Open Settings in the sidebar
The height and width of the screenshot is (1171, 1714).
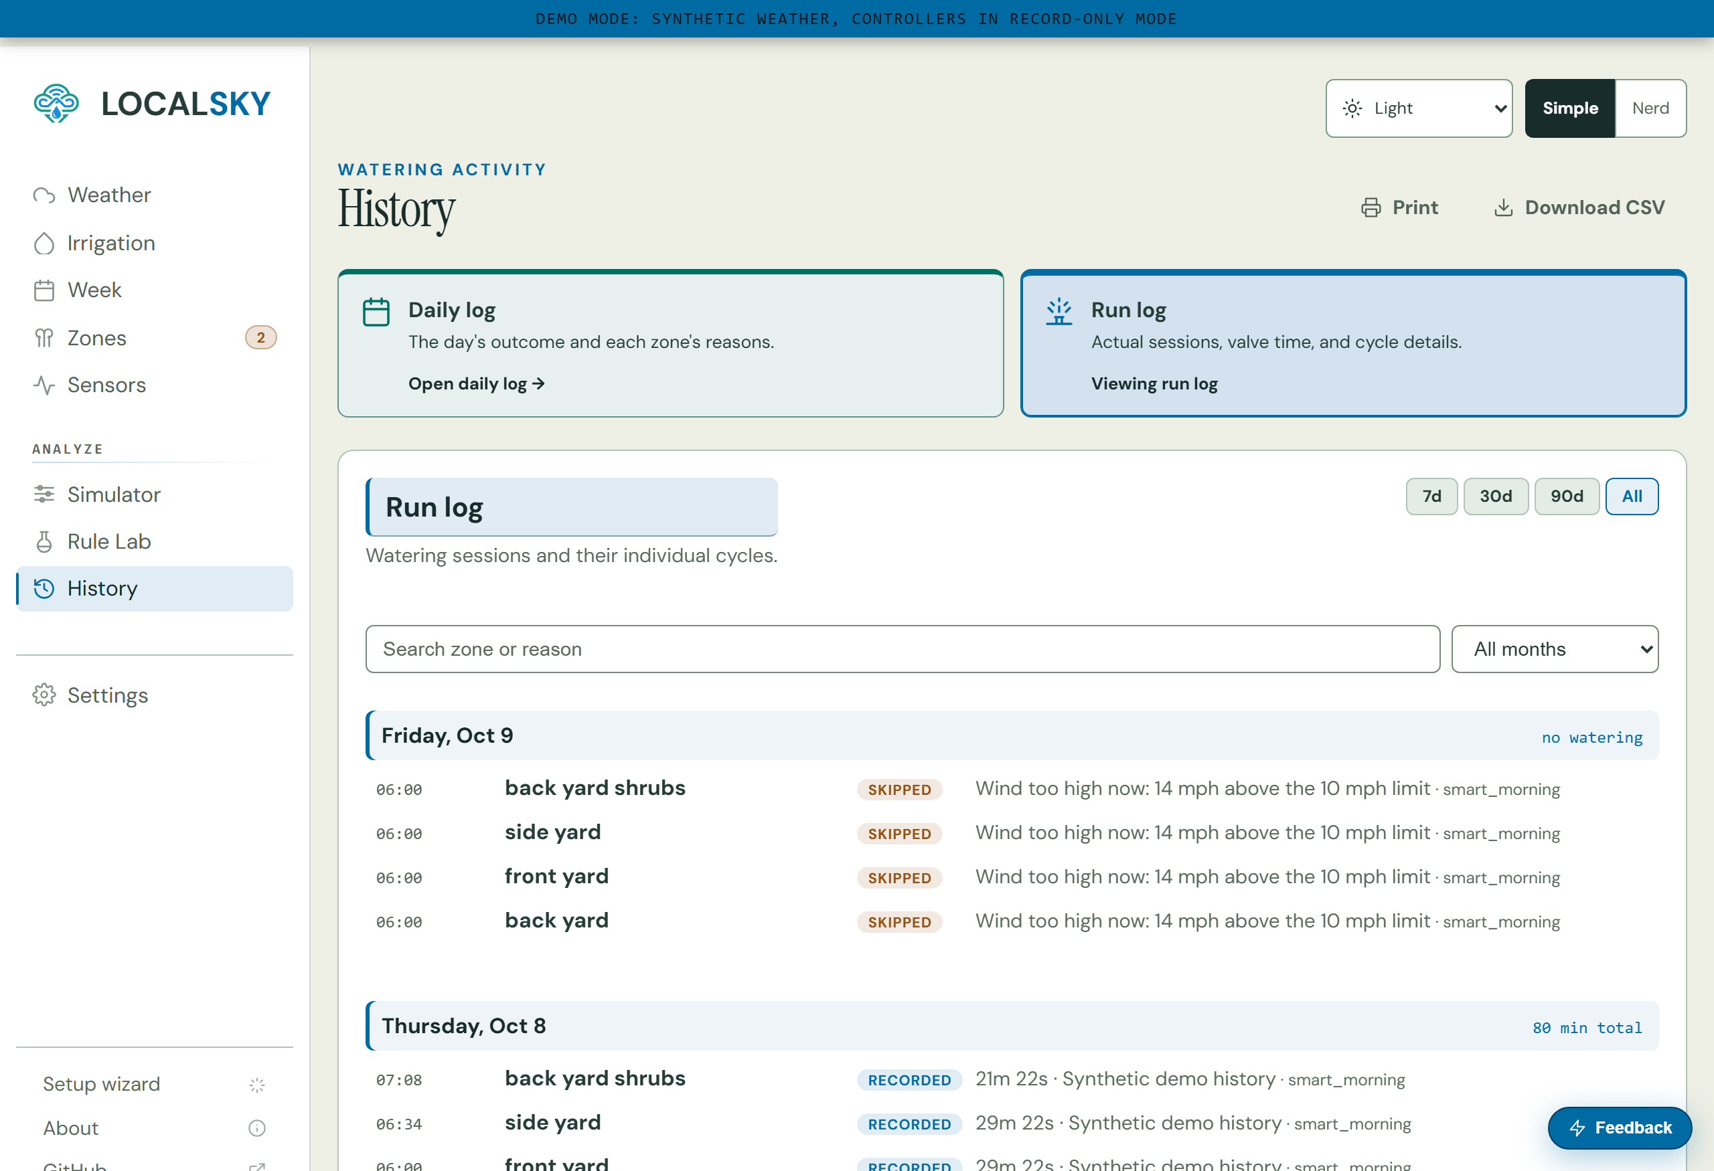tap(155, 695)
